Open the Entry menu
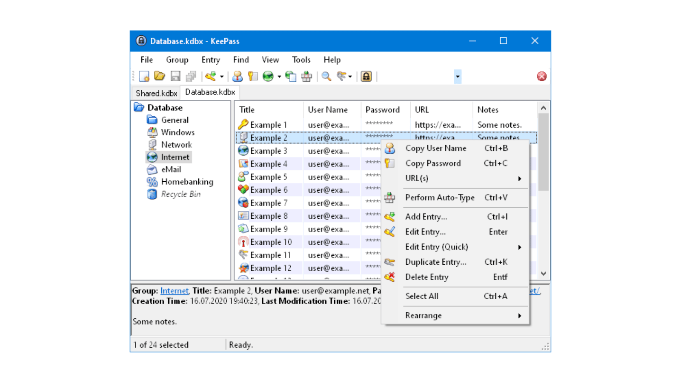This screenshot has width=681, height=383. [211, 60]
